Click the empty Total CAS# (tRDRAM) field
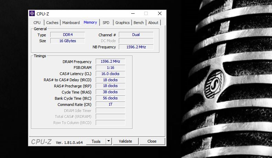The image size is (272, 158). click(110, 117)
